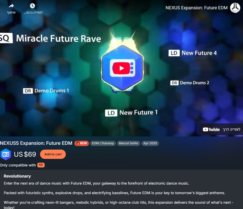The image size is (243, 209).
Task: Click the Demo Drums 2 preset label
Action: click(x=195, y=83)
